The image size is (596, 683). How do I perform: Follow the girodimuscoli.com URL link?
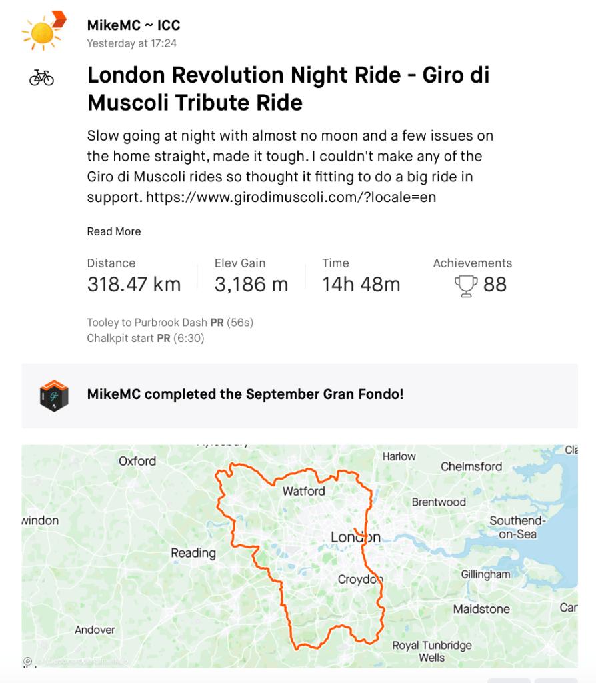pyautogui.click(x=291, y=197)
